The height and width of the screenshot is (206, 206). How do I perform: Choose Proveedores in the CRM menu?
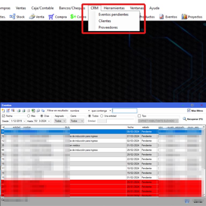pyautogui.click(x=108, y=27)
